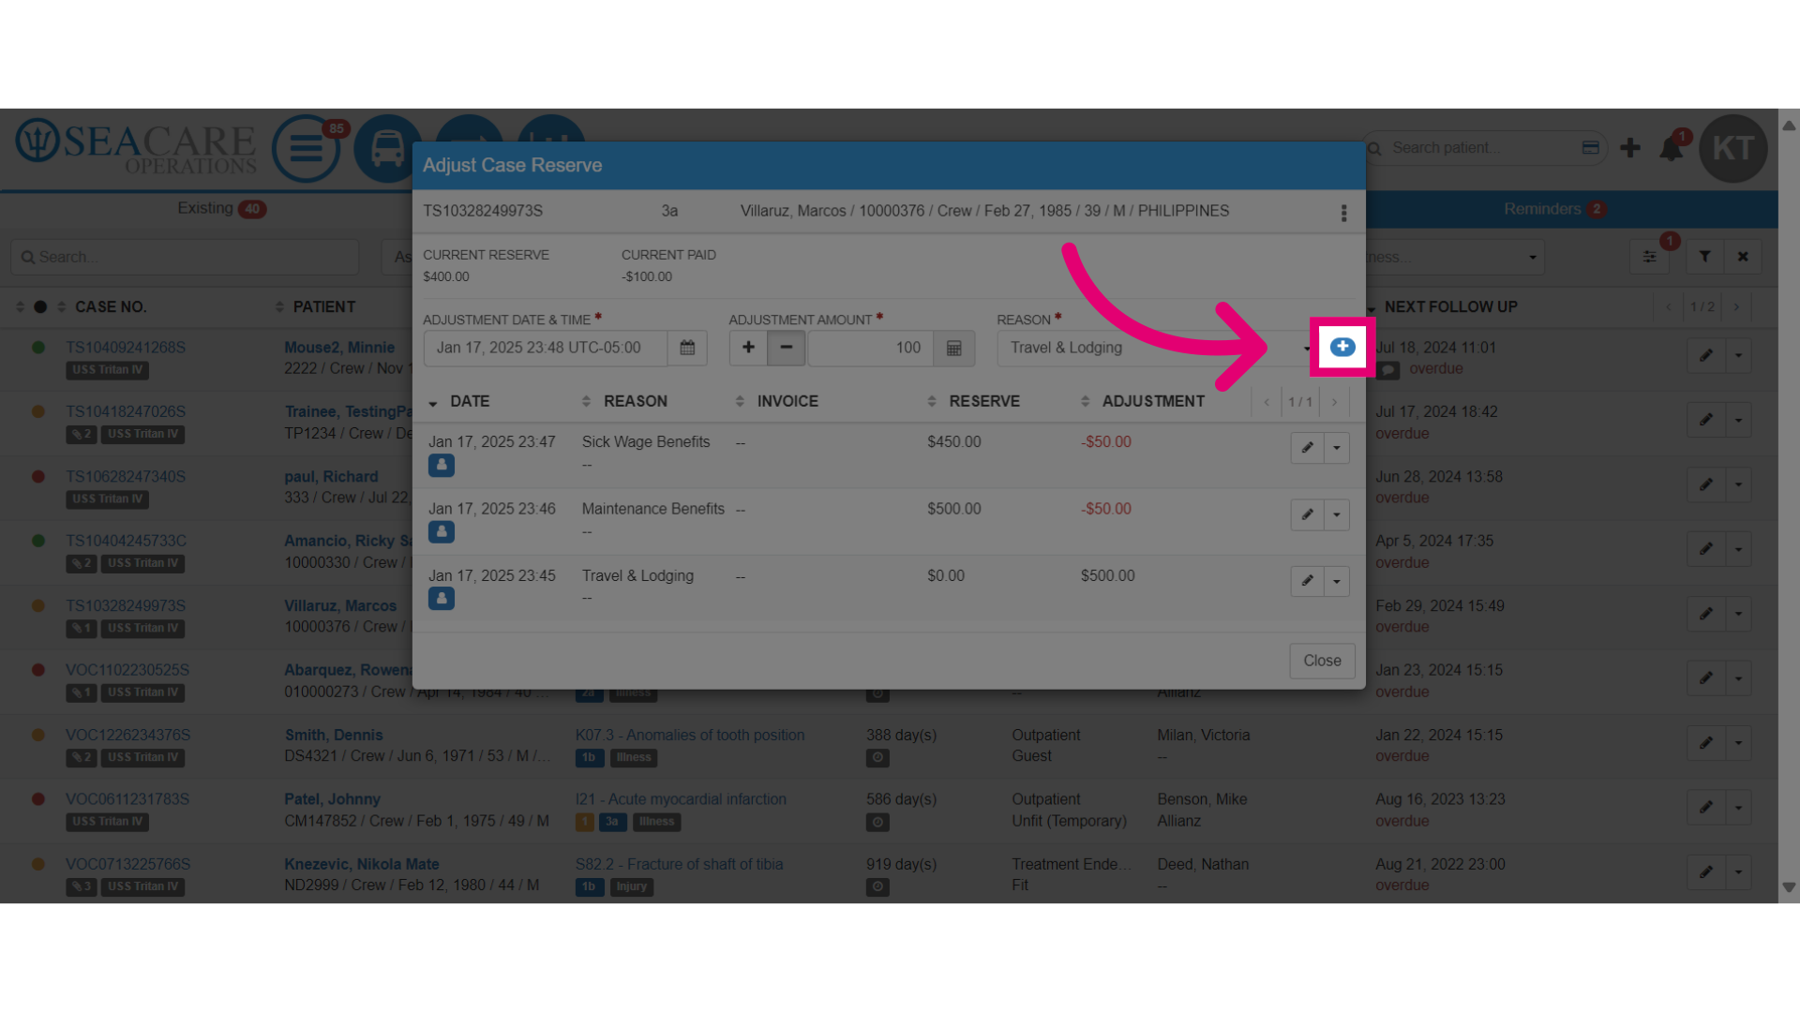Viewport: 1800px width, 1012px height.
Task: Select the minus sign adjustment toggle
Action: pos(787,348)
